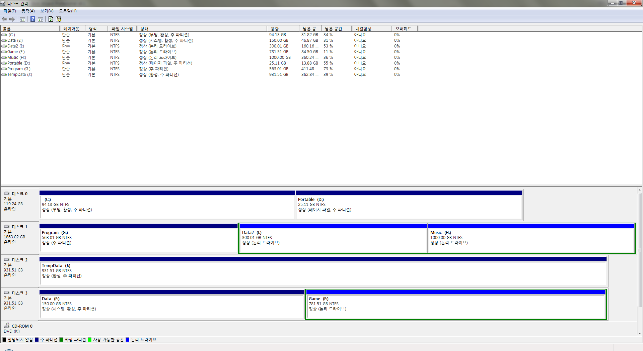Select the Game (F:) drive icon in list

pos(4,52)
